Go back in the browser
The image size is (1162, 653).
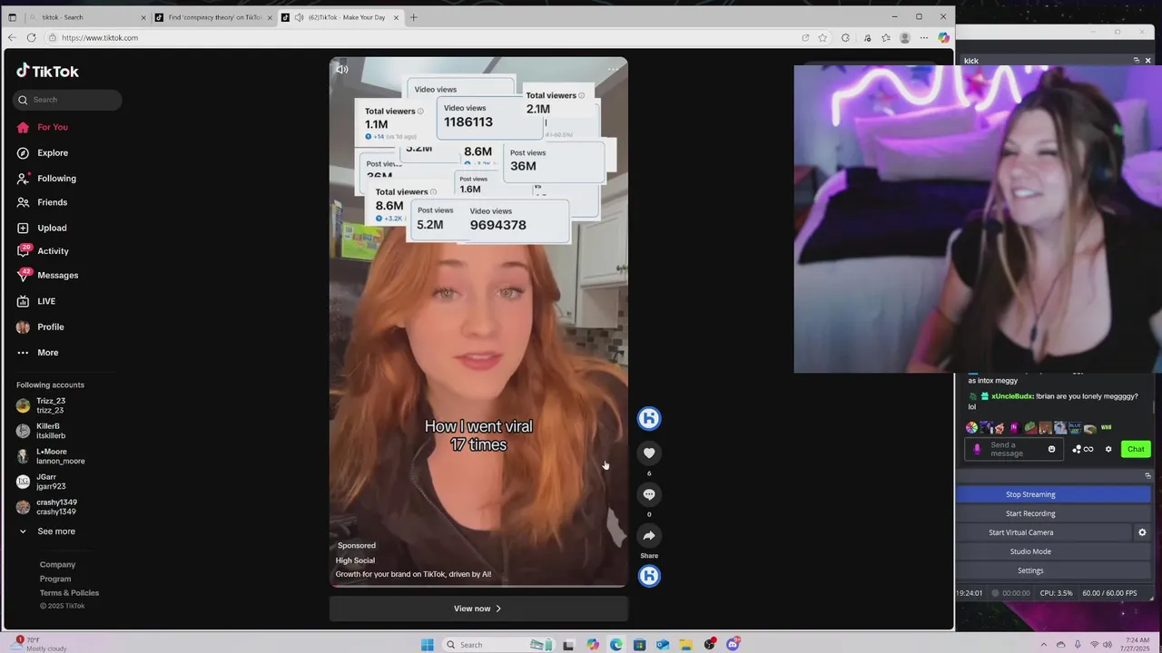[12, 37]
